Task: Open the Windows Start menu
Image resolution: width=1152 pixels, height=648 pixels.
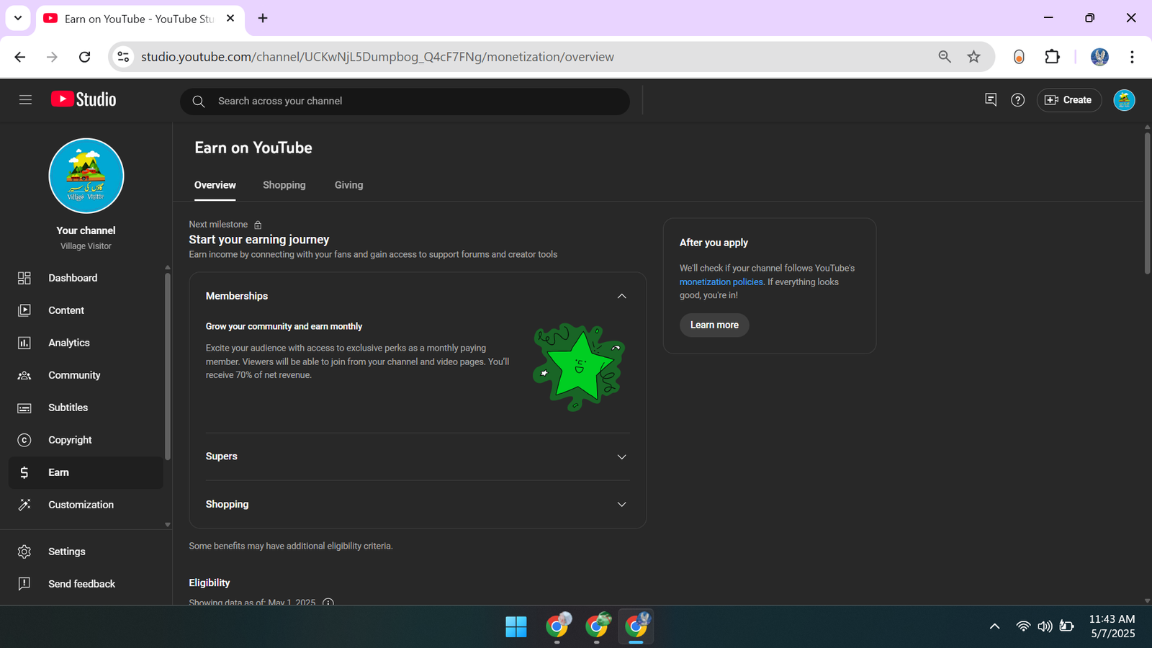Action: [516, 627]
